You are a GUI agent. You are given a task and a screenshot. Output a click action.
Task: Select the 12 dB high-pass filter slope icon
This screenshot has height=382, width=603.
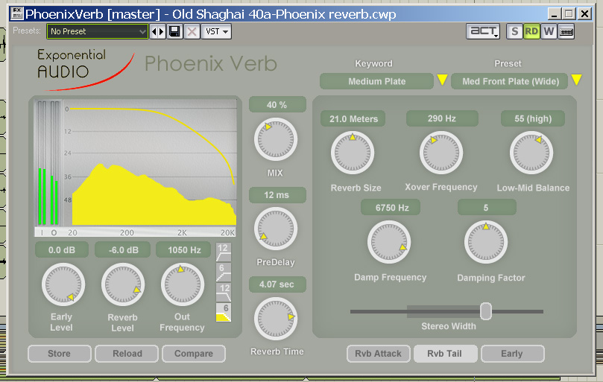point(224,252)
